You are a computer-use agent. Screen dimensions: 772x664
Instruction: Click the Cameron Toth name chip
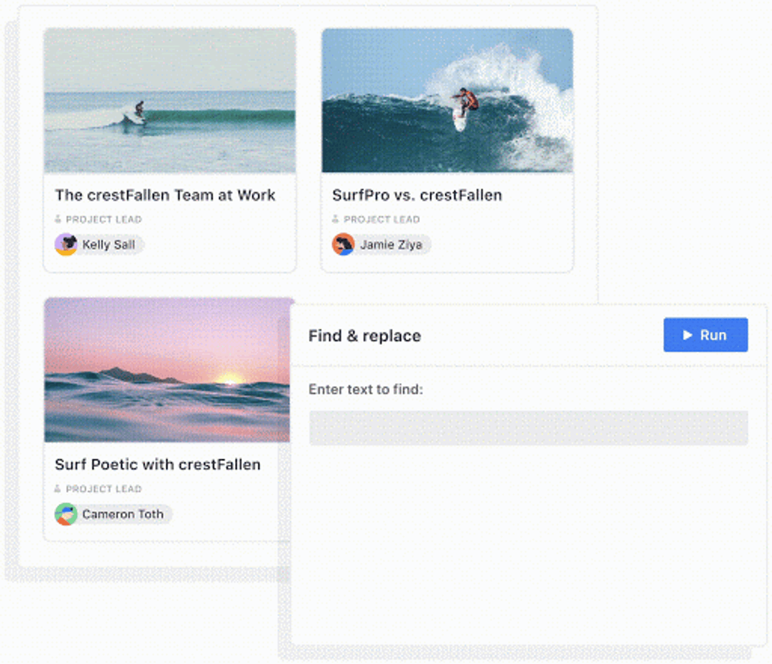coord(113,514)
